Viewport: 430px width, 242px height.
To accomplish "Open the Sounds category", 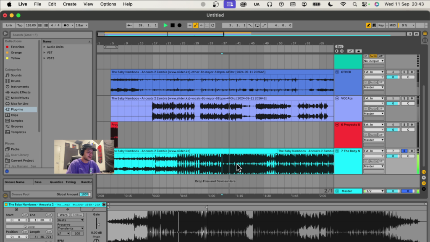I will 16,75.
